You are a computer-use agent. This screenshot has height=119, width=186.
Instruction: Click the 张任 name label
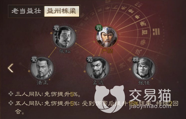144,83
